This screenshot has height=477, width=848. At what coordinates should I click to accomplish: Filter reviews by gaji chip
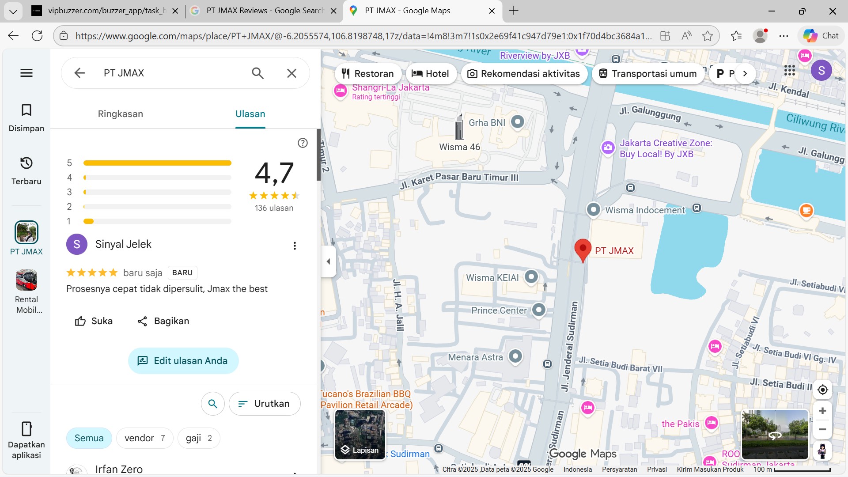199,438
